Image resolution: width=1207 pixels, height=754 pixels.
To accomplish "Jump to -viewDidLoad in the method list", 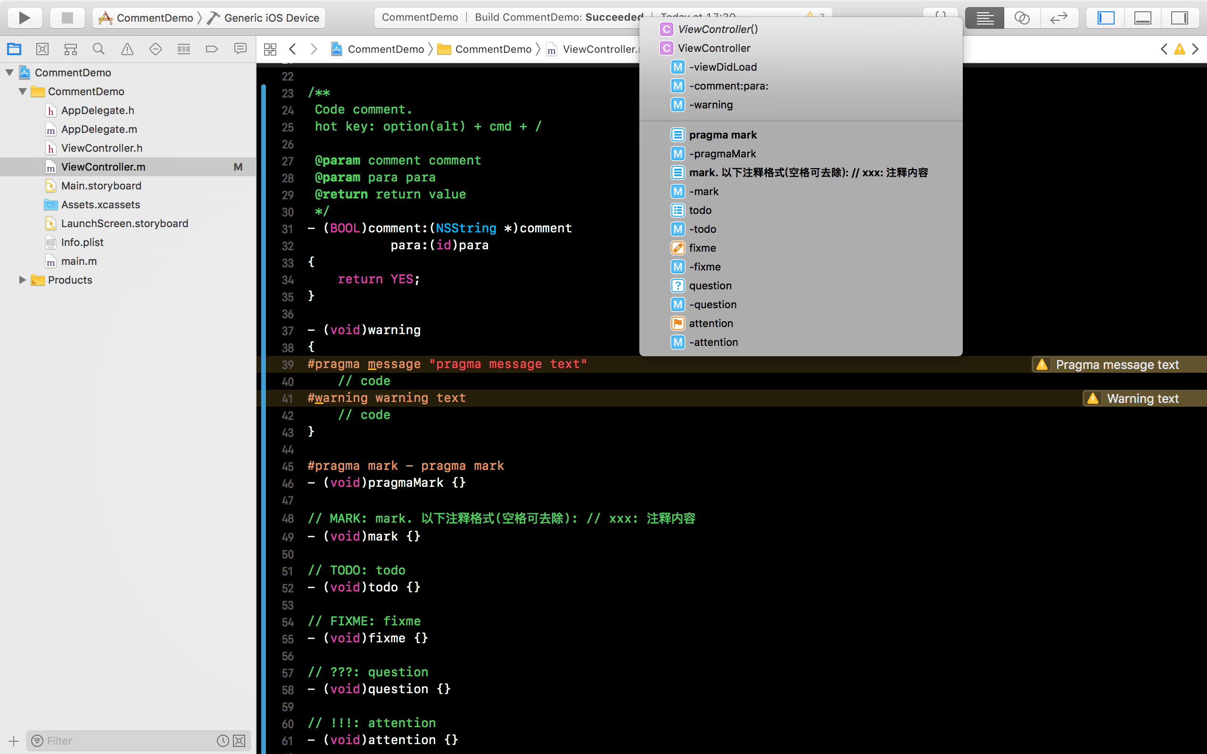I will coord(723,67).
